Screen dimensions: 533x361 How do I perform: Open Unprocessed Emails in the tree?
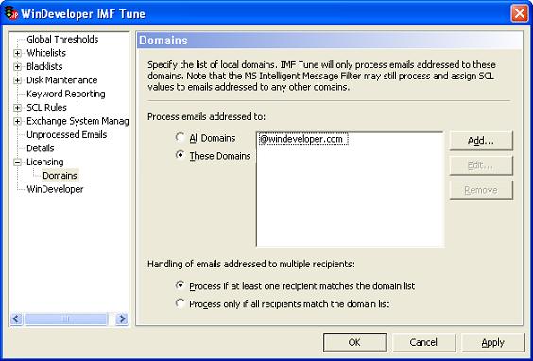(66, 134)
